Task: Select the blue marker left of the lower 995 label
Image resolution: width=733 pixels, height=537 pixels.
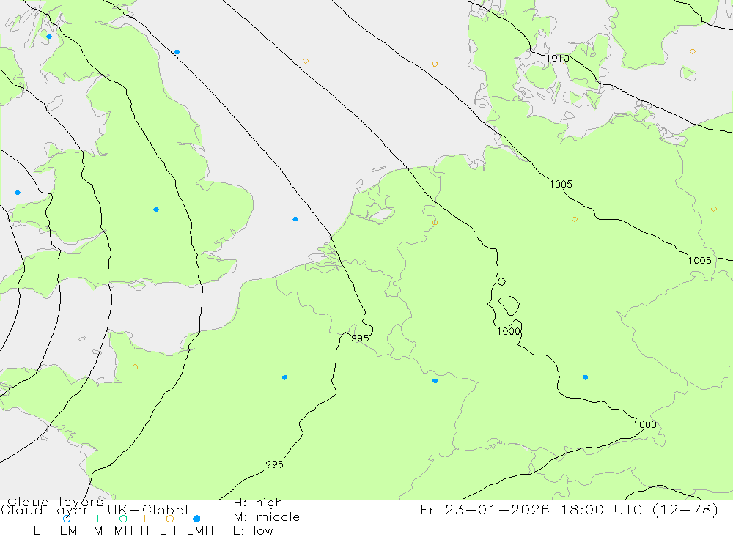Action: pyautogui.click(x=284, y=377)
